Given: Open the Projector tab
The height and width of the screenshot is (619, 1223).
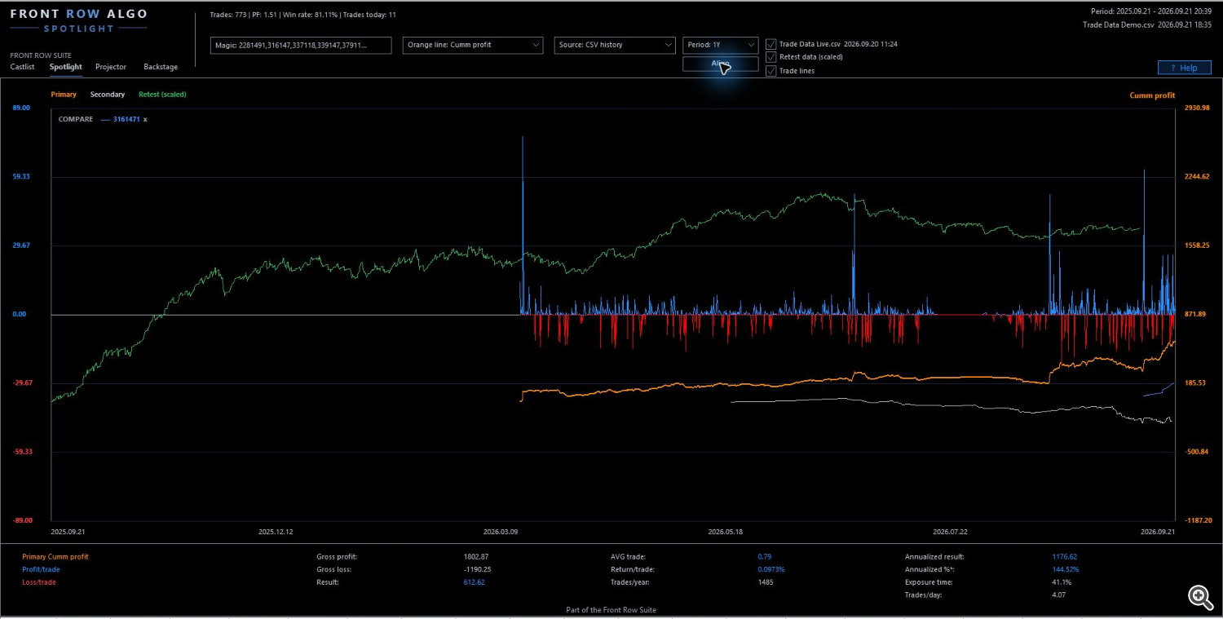Looking at the screenshot, I should click(111, 67).
